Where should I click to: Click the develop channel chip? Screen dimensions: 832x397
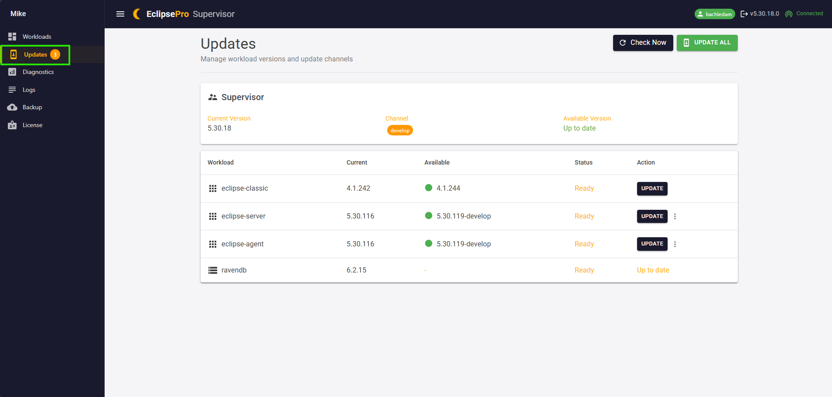click(x=400, y=131)
